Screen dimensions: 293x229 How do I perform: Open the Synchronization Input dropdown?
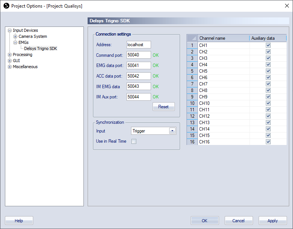[172, 131]
